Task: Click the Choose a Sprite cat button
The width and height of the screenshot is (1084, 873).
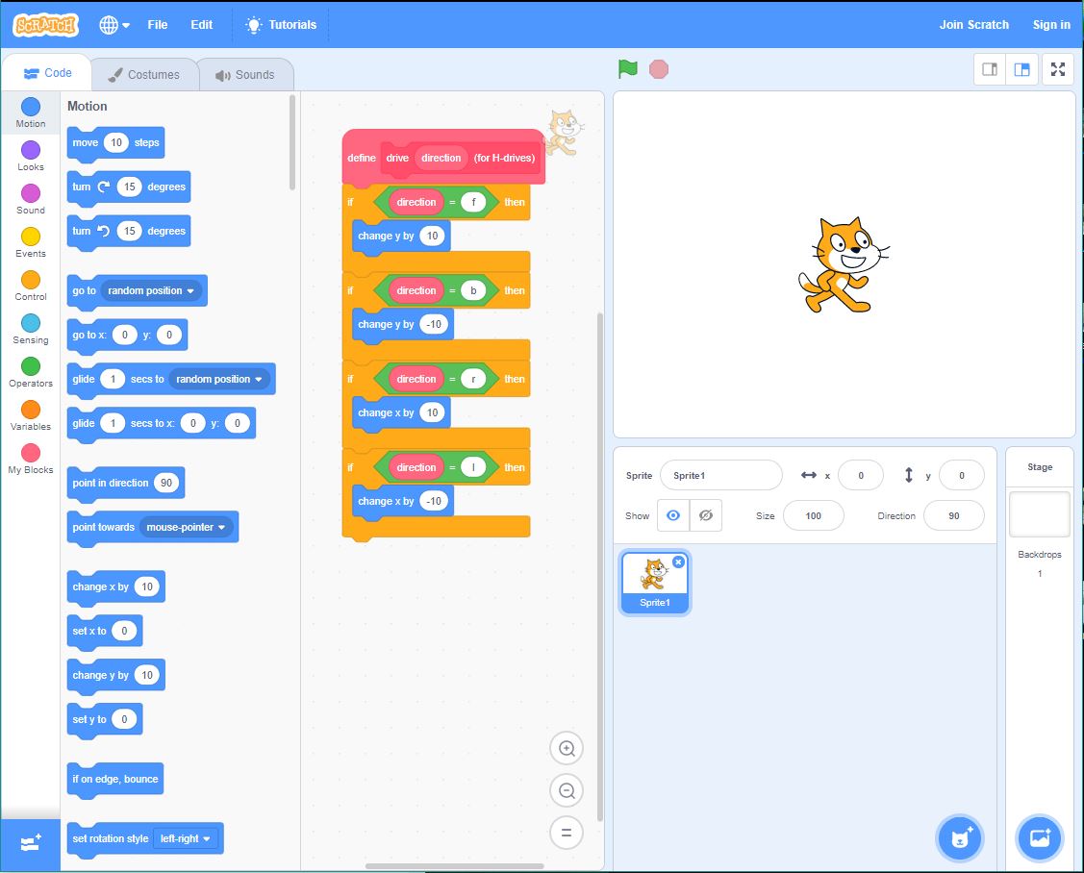Action: [959, 837]
